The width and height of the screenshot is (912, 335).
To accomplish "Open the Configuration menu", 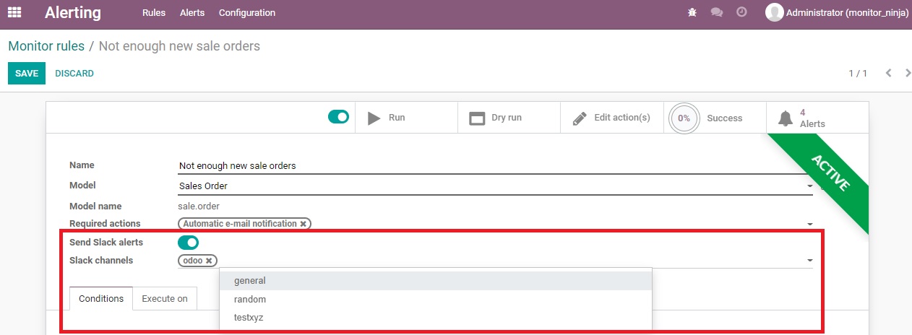I will pos(246,13).
